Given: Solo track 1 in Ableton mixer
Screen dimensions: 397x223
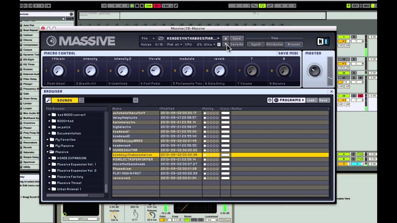Looking at the screenshot, I should [355, 37].
